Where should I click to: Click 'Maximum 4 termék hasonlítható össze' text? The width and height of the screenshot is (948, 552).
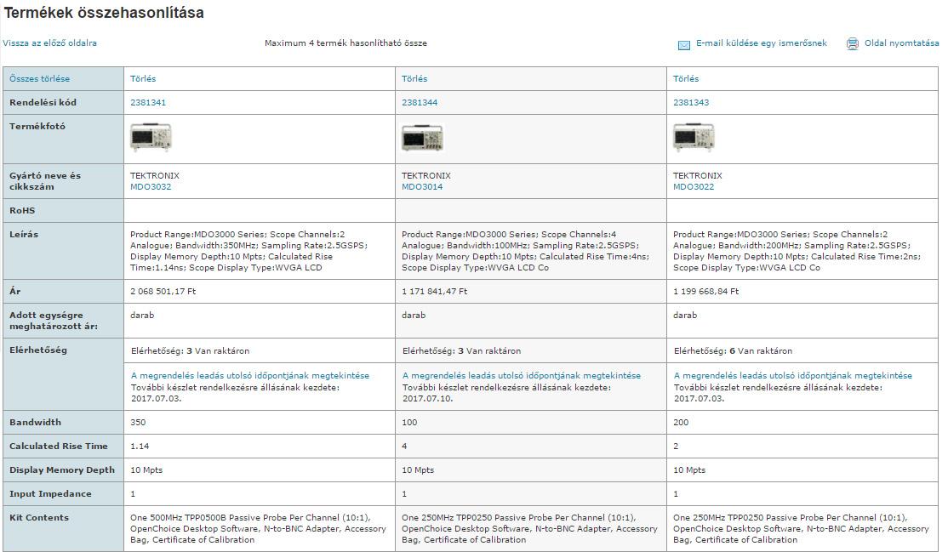pos(346,43)
